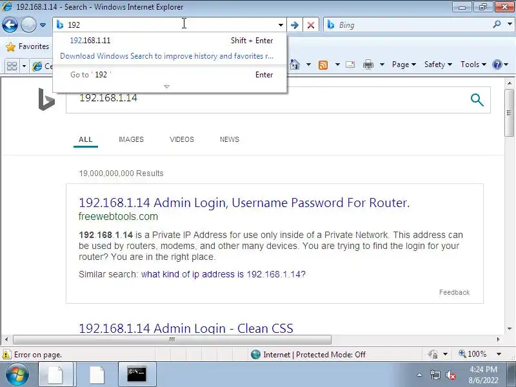
Task: Click the Quick Tabs grid icon
Action: 12,66
